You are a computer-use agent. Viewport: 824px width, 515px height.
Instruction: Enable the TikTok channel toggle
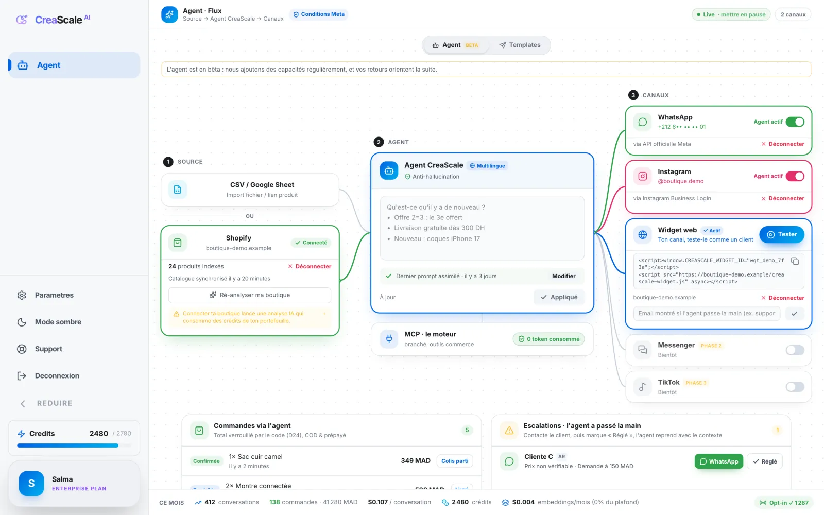tap(795, 387)
